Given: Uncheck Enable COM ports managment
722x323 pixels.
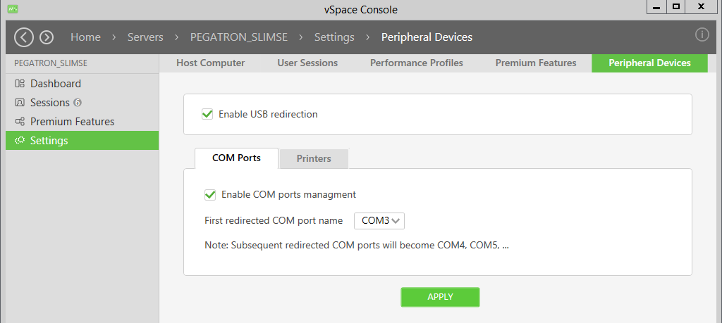Looking at the screenshot, I should (210, 195).
